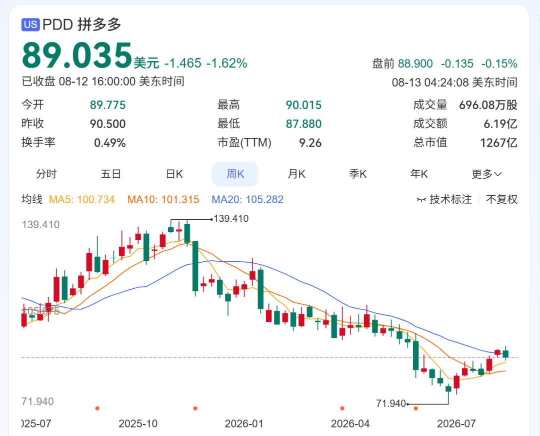Click the 市盈(TTM) value 9.26
This screenshot has height=436, width=540.
click(x=310, y=143)
